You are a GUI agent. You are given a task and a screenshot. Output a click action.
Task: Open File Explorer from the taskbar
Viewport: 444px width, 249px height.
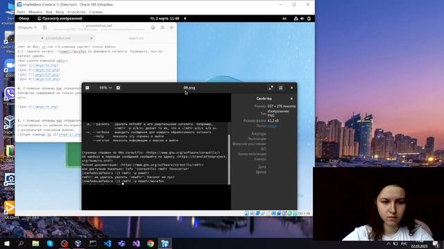click(35, 243)
